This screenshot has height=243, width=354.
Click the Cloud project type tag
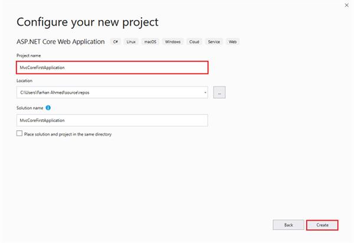pyautogui.click(x=194, y=42)
